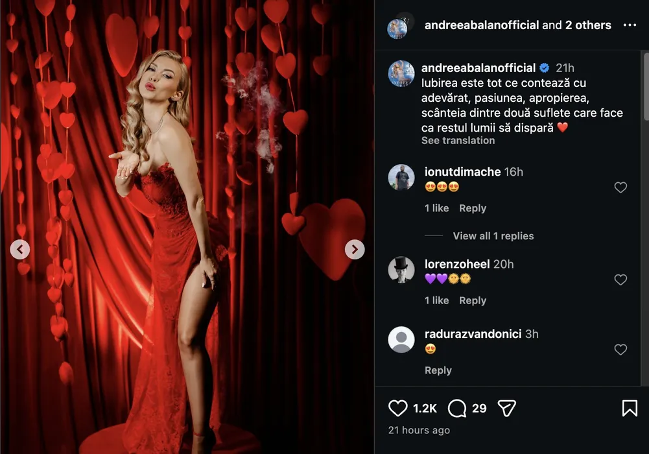The height and width of the screenshot is (454, 649).
Task: Go to the previous photo in carousel
Action: tap(20, 249)
